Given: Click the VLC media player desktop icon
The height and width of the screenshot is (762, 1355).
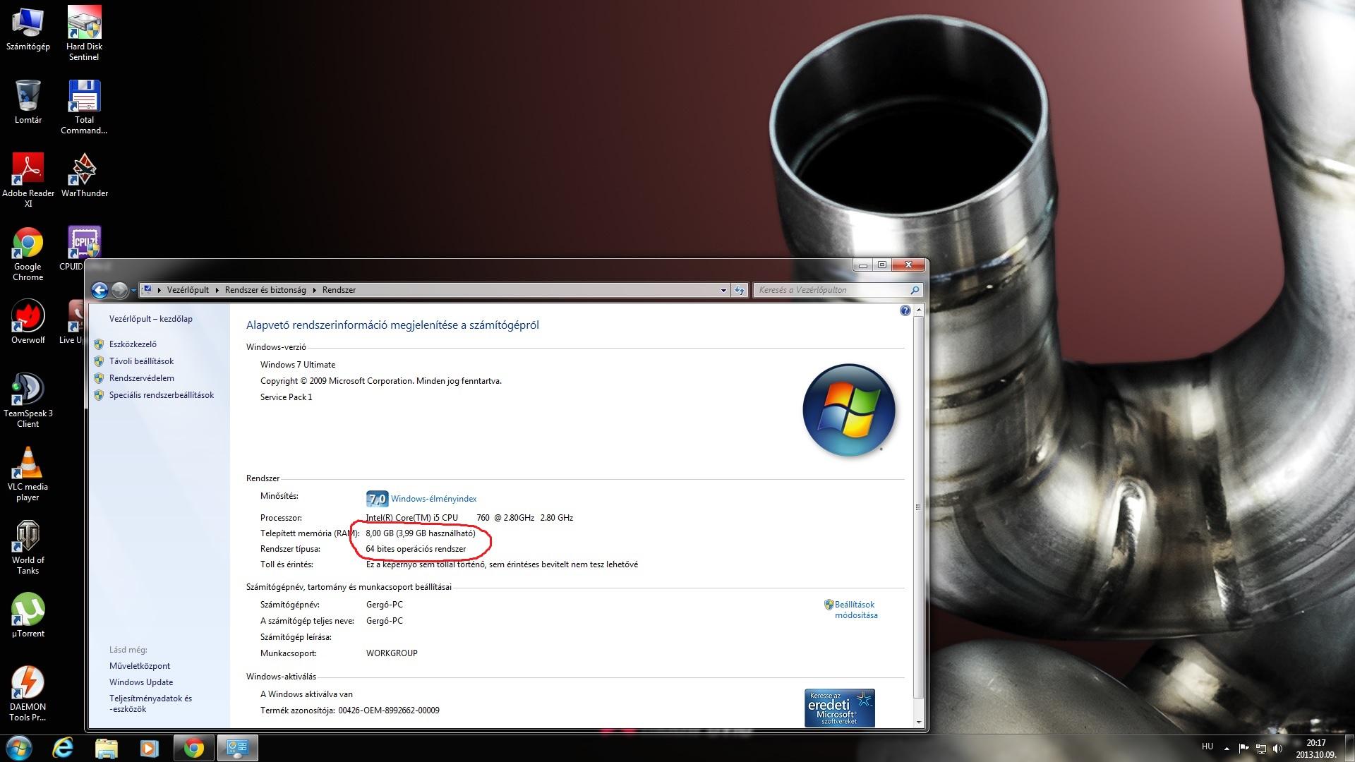Looking at the screenshot, I should 28,473.
